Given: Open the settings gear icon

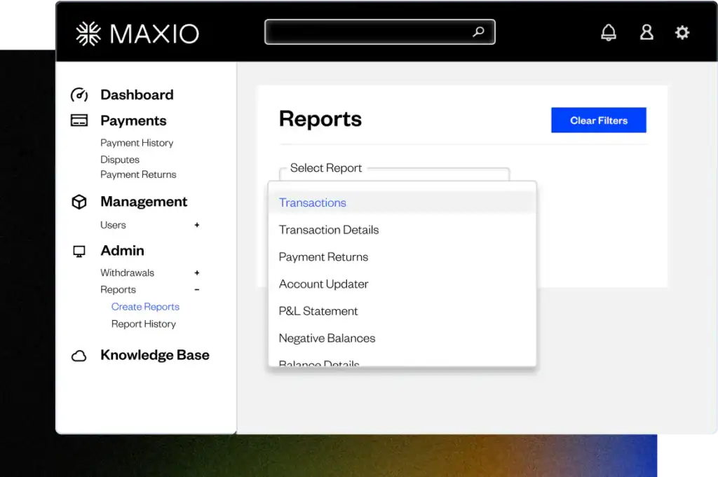Looking at the screenshot, I should click(682, 32).
